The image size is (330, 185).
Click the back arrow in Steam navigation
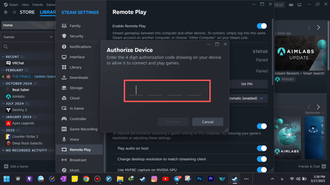[5, 12]
